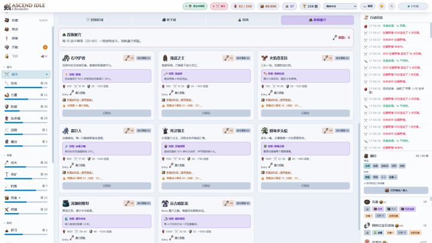
Task: Click the locked button on 强盗之王 card
Action: (x=206, y=113)
